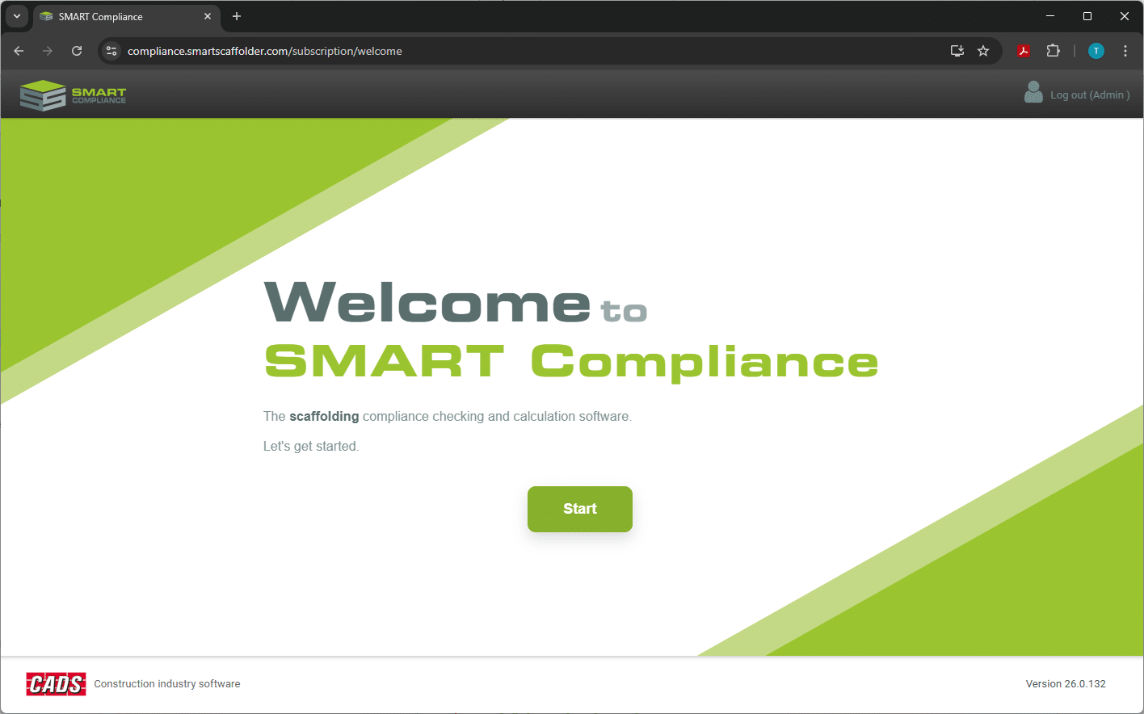Click the CADS logo in the footer
The width and height of the screenshot is (1144, 714).
tap(56, 684)
